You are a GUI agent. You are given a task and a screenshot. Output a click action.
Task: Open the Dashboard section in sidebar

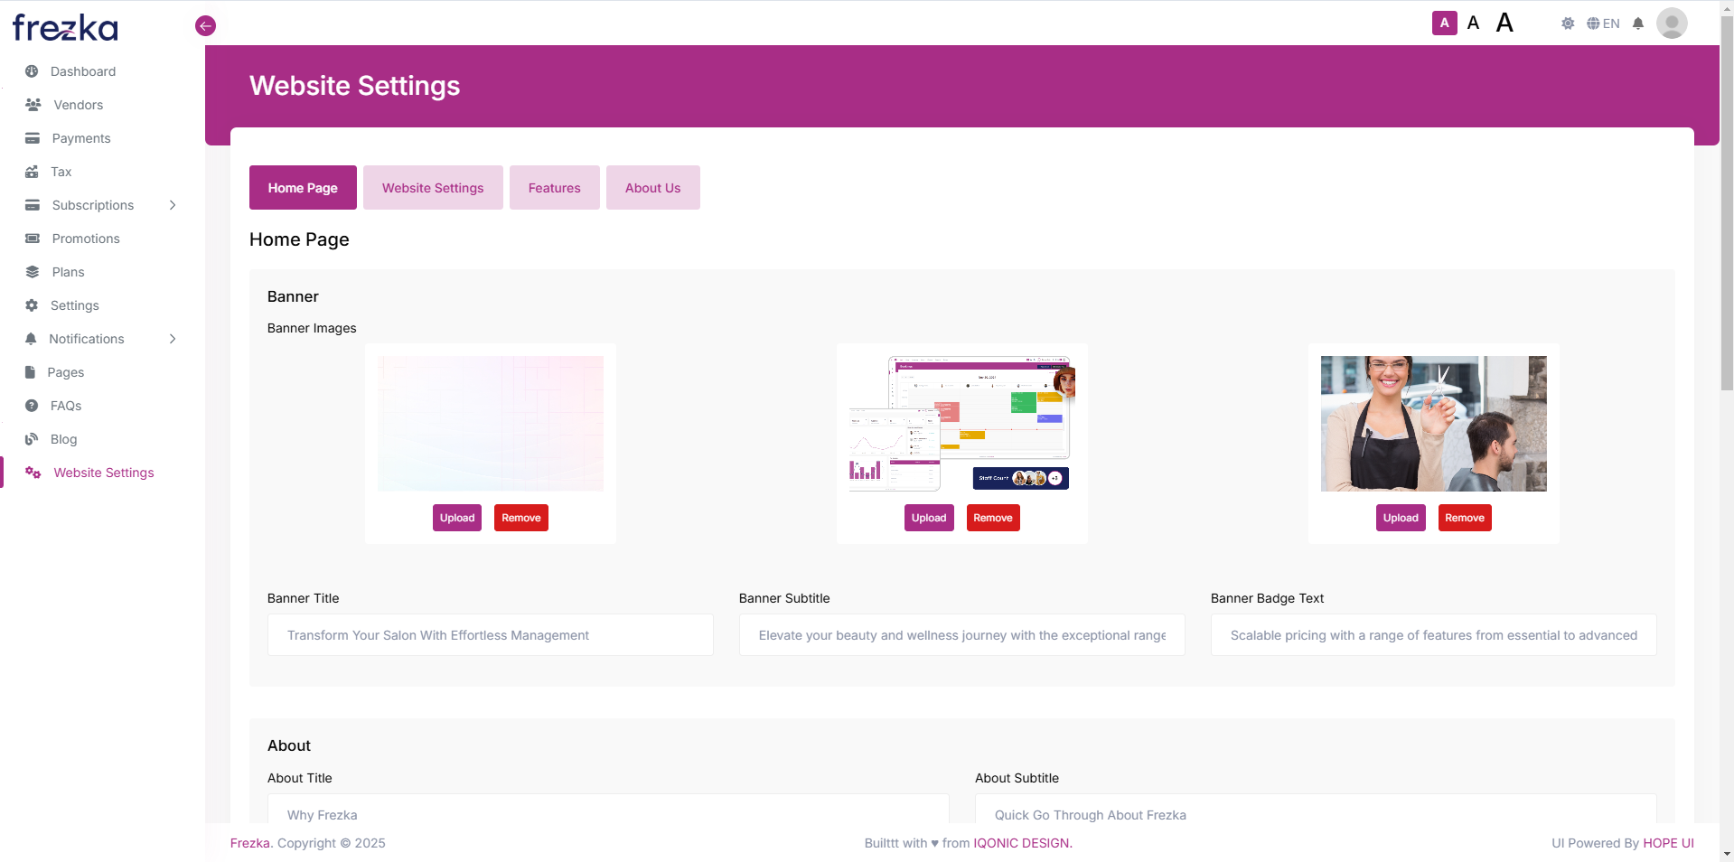(x=83, y=71)
